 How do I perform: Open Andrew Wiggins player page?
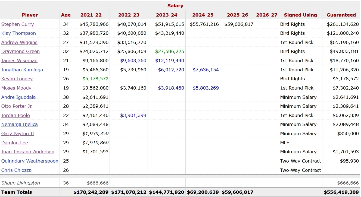tap(19, 42)
